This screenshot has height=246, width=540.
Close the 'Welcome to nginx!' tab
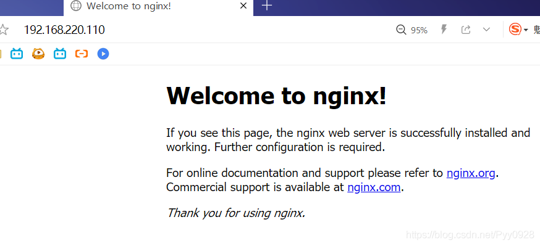tap(243, 6)
